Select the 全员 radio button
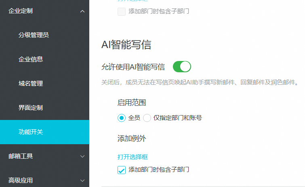305x187 pixels. click(121, 118)
